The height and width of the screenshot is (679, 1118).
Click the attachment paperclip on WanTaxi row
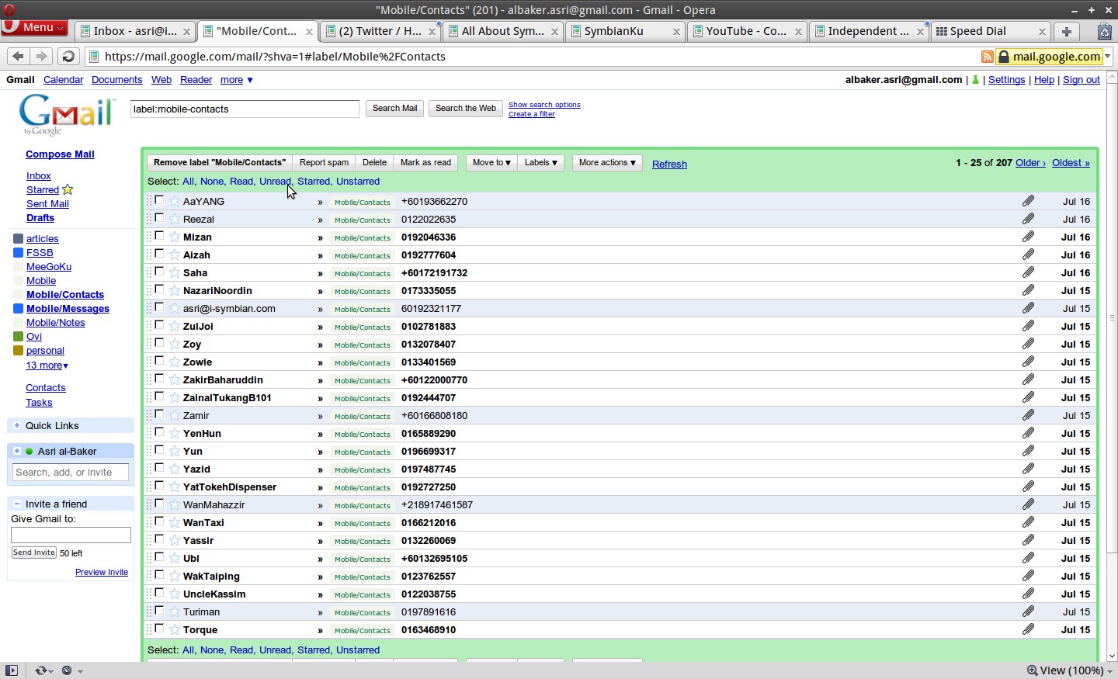coord(1028,522)
